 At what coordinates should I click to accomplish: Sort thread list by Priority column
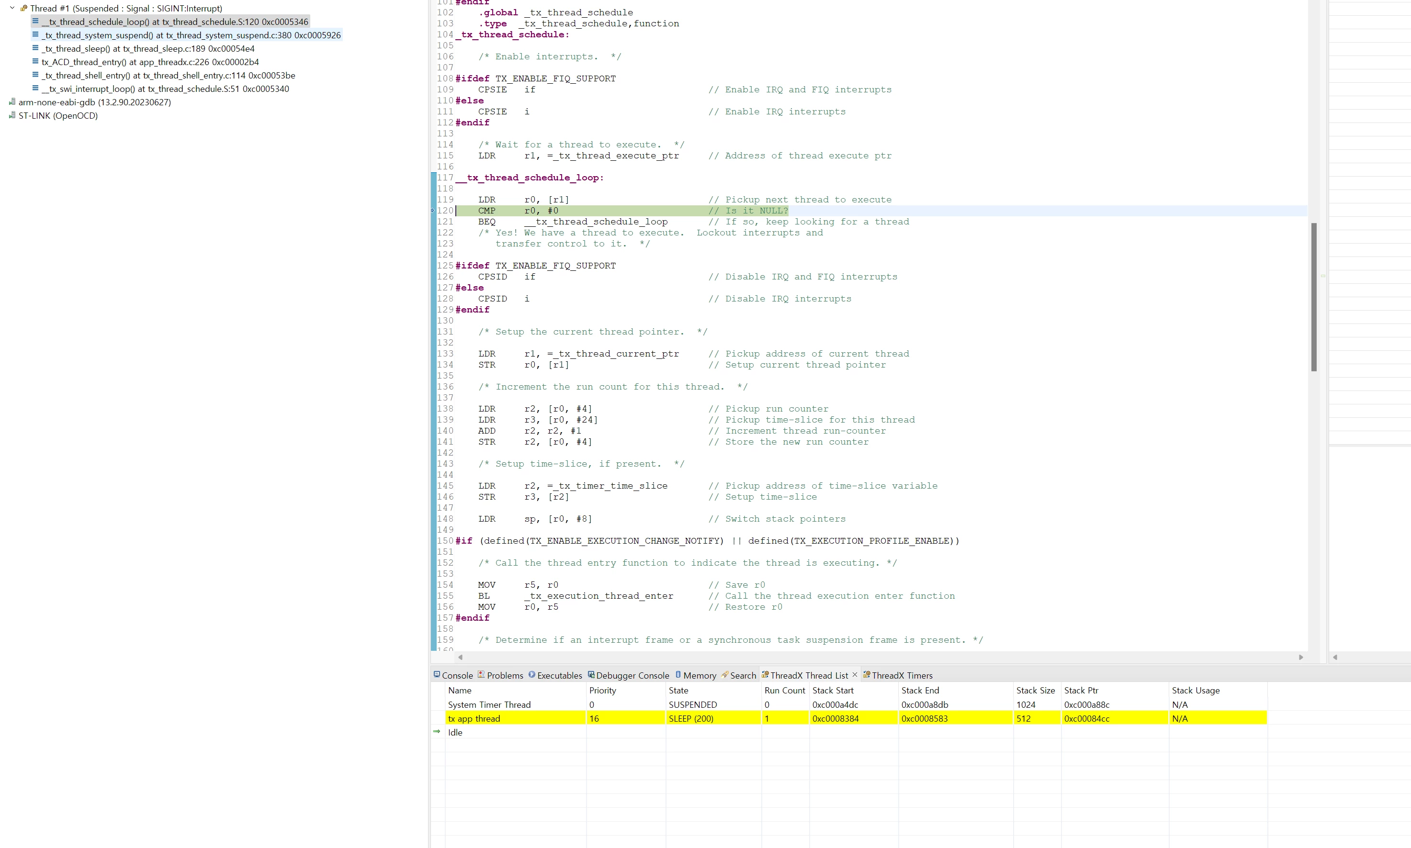click(x=626, y=690)
